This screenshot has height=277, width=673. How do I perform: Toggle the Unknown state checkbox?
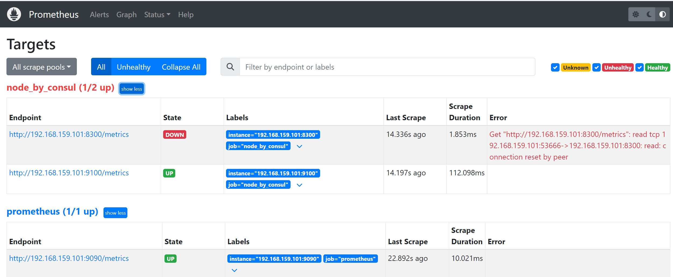555,68
